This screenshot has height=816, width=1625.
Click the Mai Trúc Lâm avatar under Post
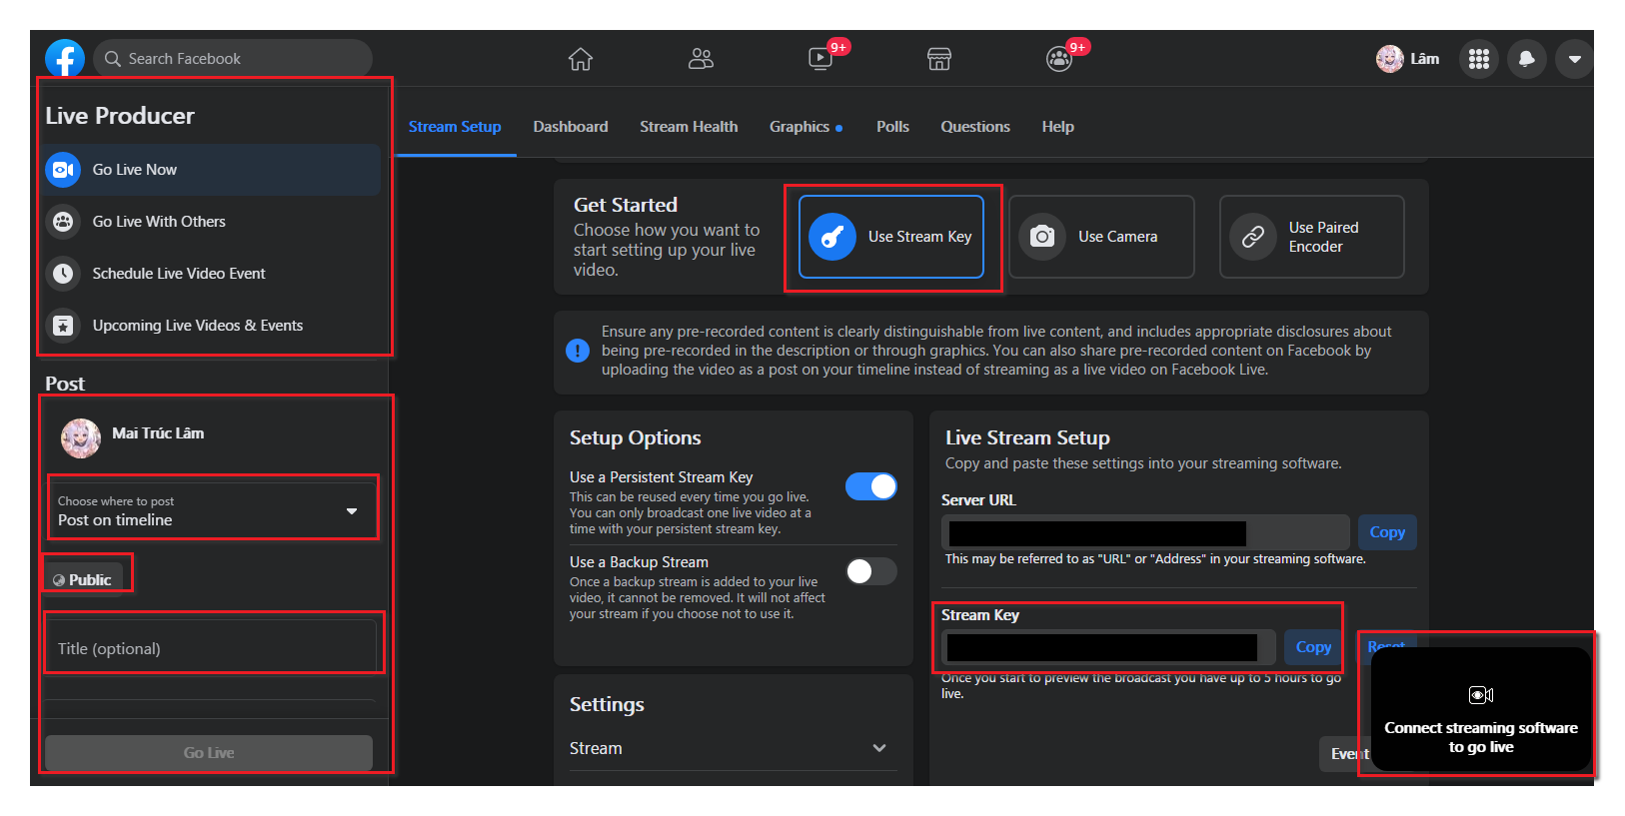[81, 437]
